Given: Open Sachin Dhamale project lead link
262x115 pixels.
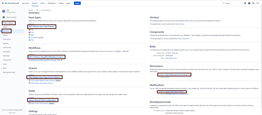Looking at the screenshot, I should pyautogui.click(x=172, y=53).
